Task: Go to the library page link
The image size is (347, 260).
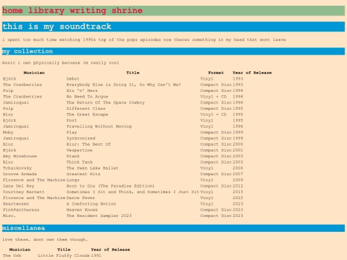Action: [46, 10]
